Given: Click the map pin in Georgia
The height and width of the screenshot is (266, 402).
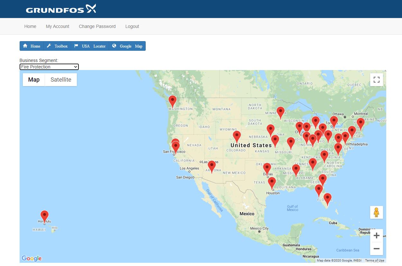Looking at the screenshot, I should tap(323, 180).
